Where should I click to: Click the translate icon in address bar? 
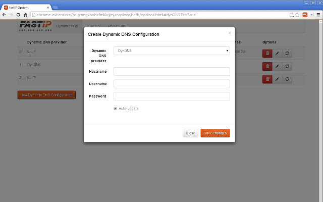[x=292, y=15]
